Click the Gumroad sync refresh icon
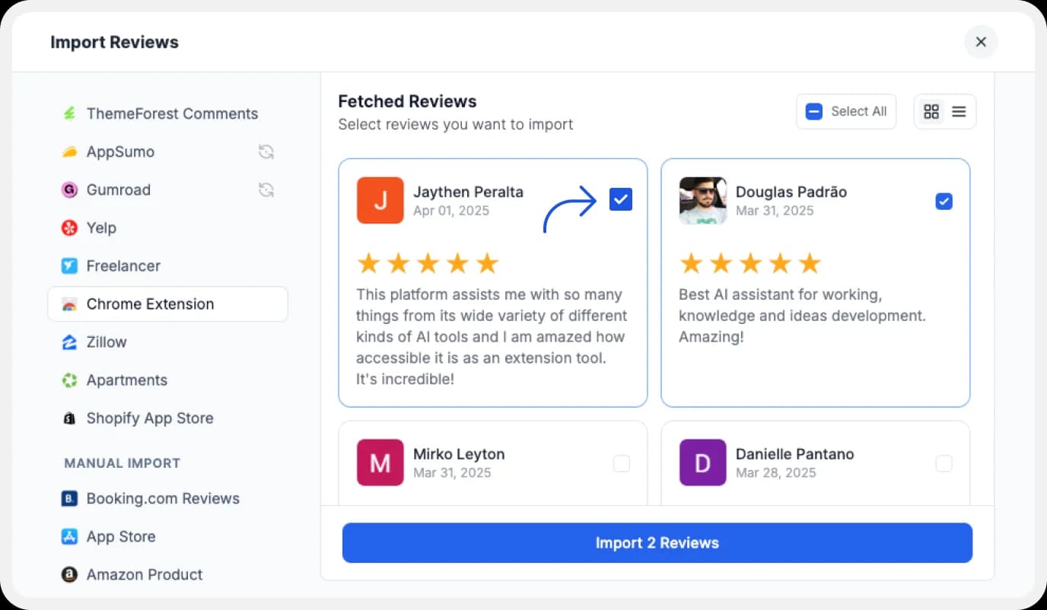The image size is (1047, 610). point(266,189)
